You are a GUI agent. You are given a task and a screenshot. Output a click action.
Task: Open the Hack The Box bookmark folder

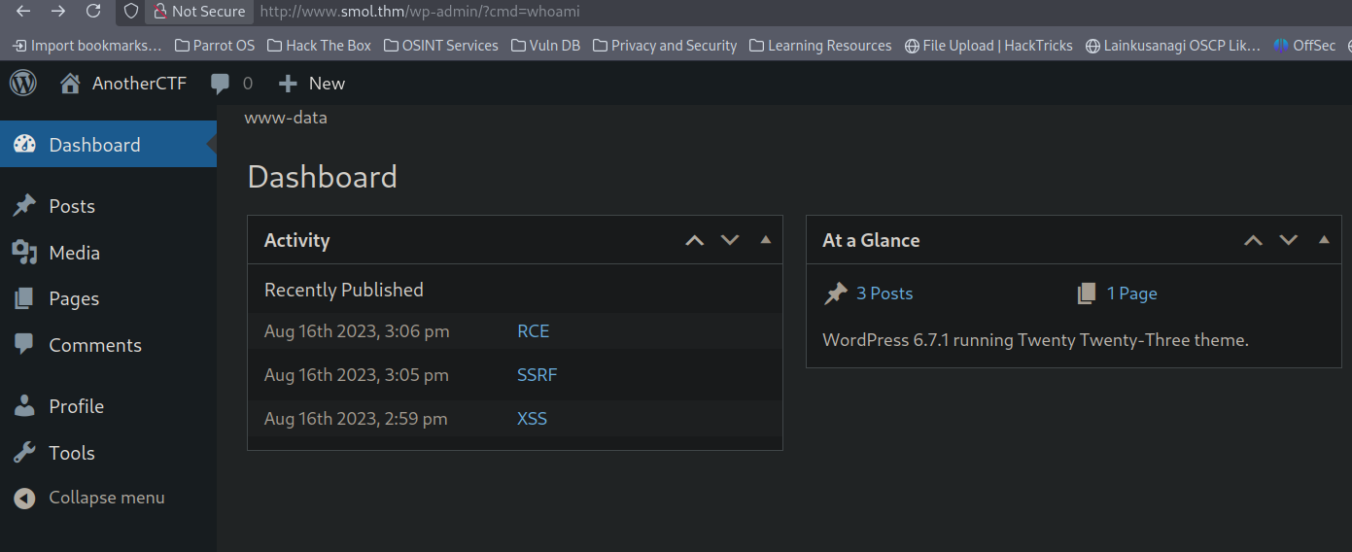pyautogui.click(x=319, y=46)
